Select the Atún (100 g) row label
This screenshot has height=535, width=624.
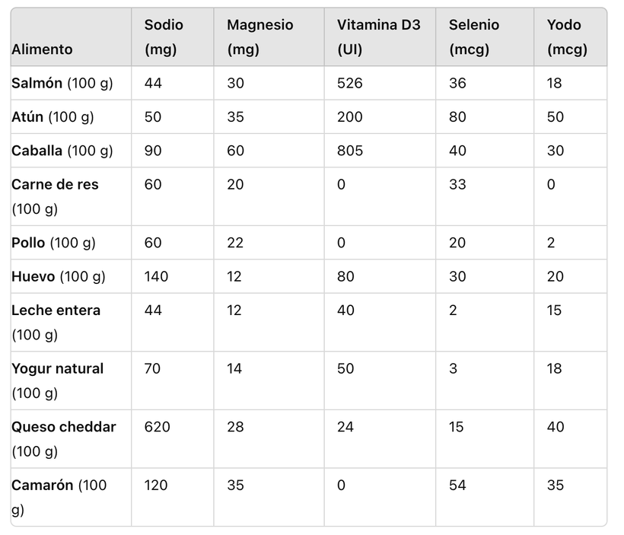(53, 117)
